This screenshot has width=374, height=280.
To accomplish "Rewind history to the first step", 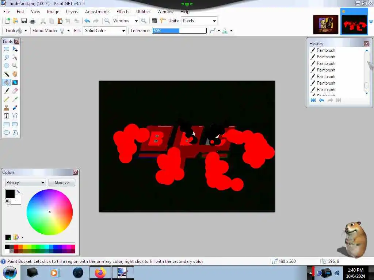I will coord(313,100).
